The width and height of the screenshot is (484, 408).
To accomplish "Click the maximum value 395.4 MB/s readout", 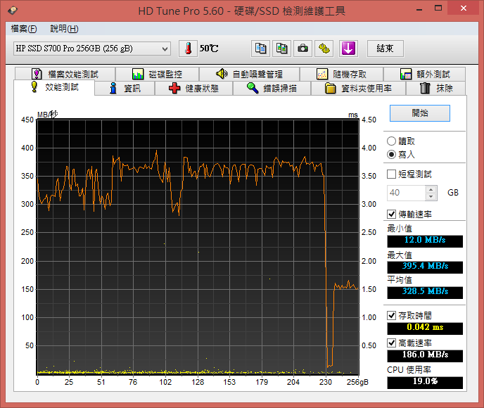I will pyautogui.click(x=425, y=266).
